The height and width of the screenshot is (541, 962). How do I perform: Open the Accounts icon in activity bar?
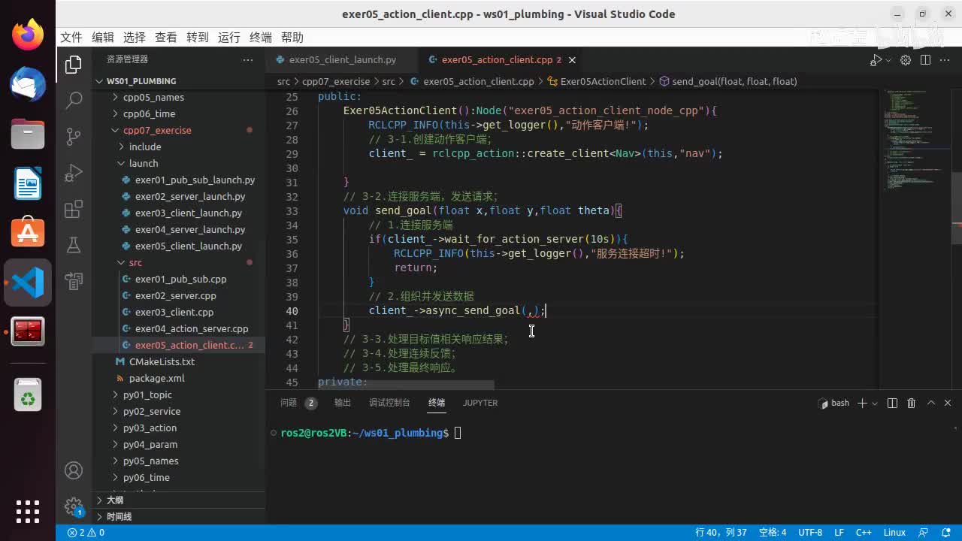point(74,470)
